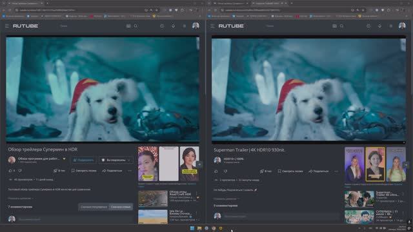The image size is (413, 232).
Task: Open on-screen keyboard icon in right search bar
Action: click(x=334, y=26)
